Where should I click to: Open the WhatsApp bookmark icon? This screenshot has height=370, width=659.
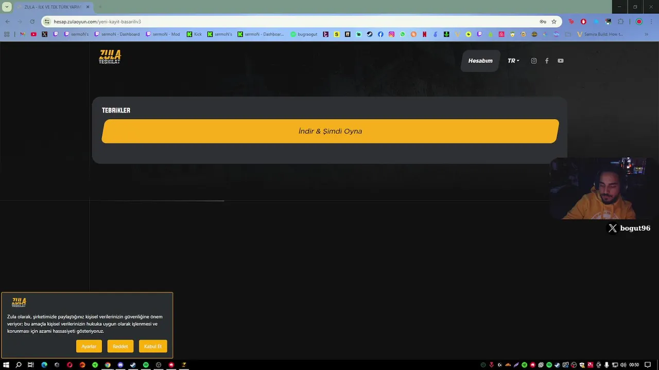[x=403, y=34]
